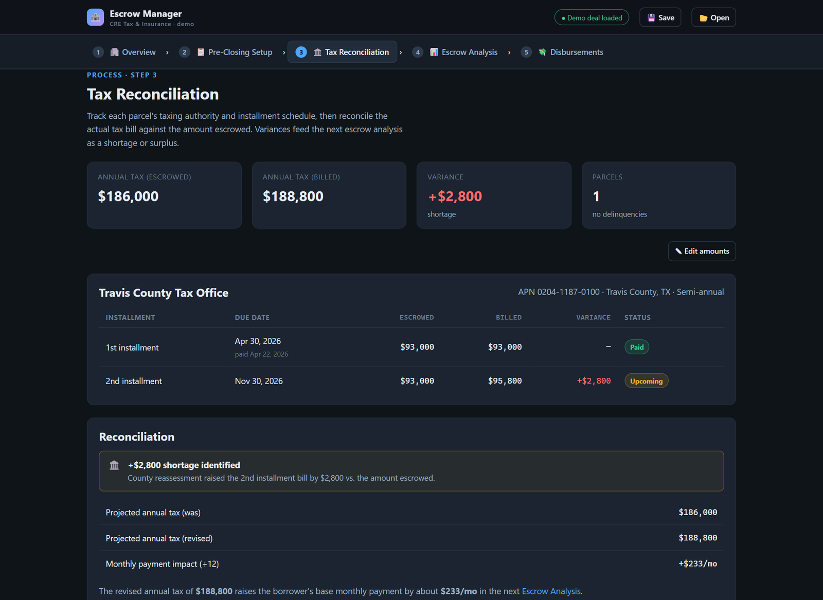Open a saved deal file
This screenshot has height=600, width=823.
click(714, 17)
